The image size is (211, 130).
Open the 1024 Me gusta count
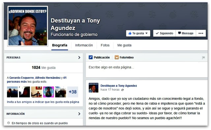(44, 67)
